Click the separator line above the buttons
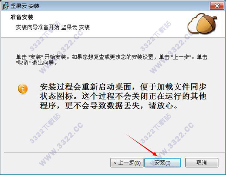 [x=114, y=152]
